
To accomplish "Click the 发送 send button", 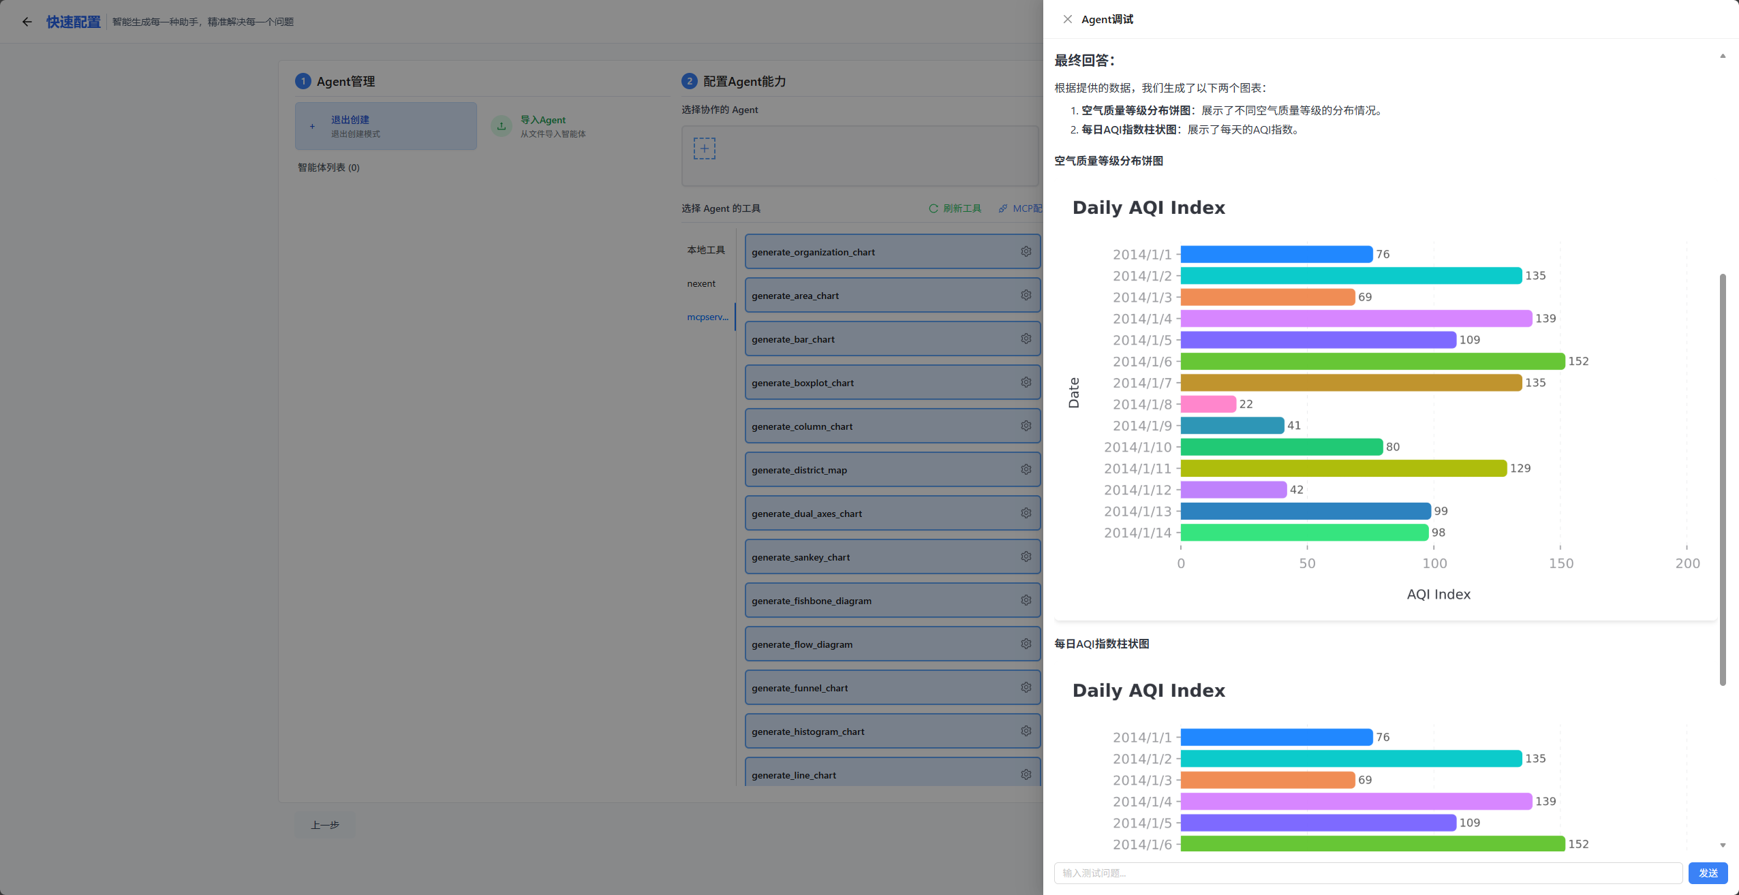I will coord(1708,873).
